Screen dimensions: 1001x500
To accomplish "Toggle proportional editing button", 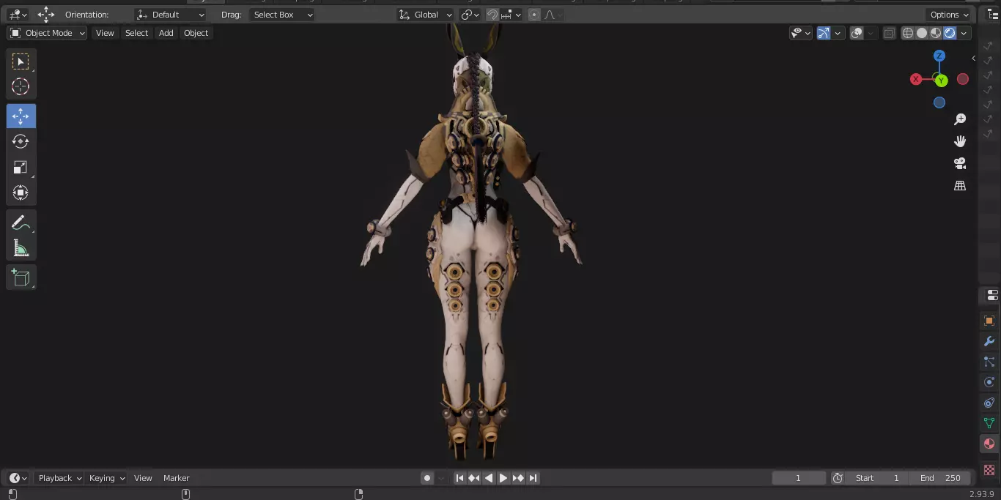I will [534, 15].
